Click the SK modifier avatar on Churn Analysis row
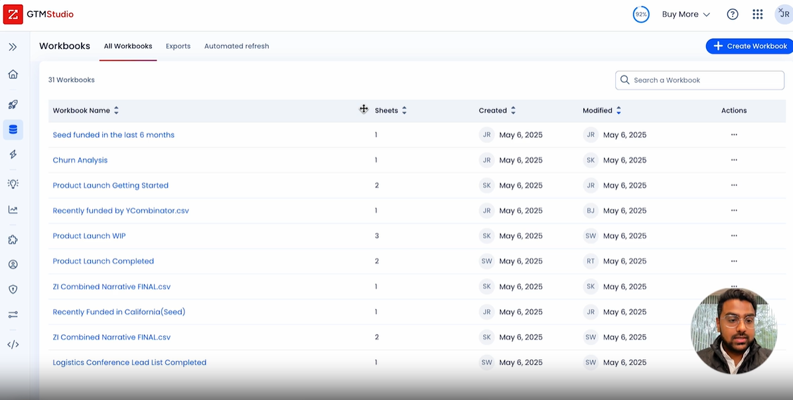 coord(590,161)
